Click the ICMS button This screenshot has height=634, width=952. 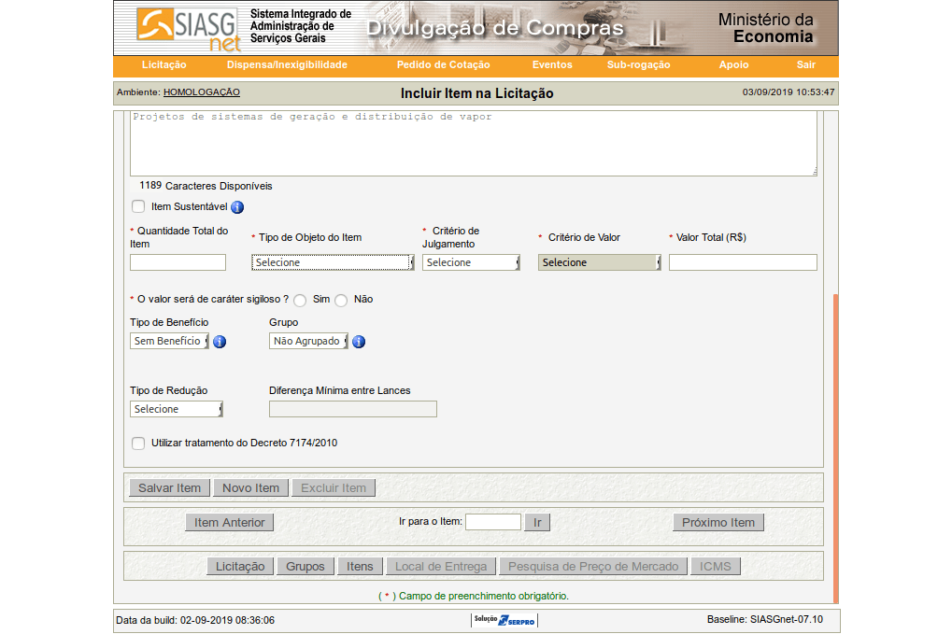(716, 566)
